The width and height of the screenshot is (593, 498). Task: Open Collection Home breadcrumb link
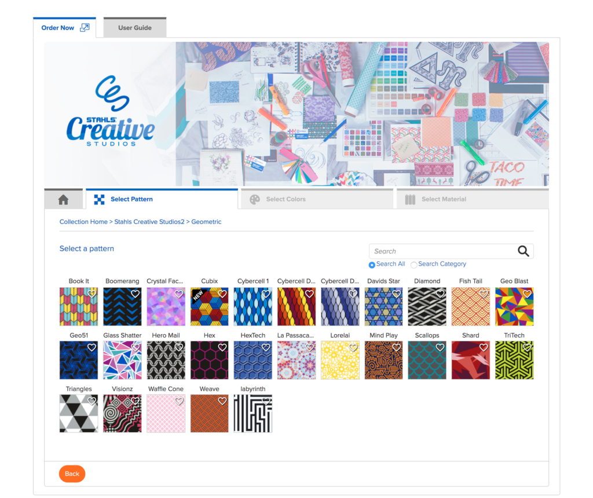(x=83, y=222)
